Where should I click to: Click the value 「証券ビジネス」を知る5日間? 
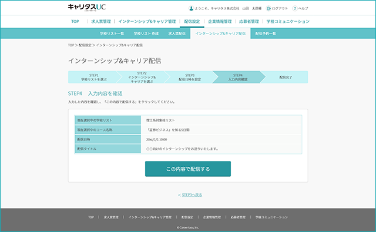[168, 130]
